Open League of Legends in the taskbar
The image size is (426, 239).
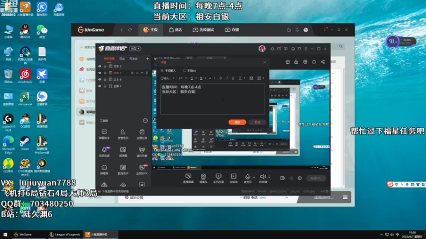click(x=65, y=235)
